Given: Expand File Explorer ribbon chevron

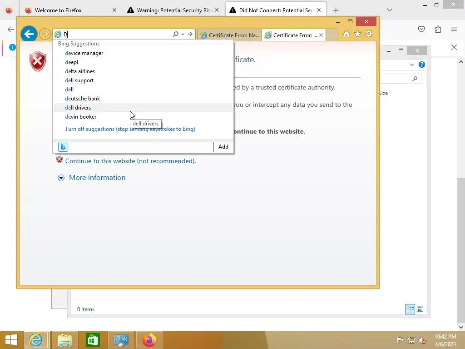Looking at the screenshot, I should (x=411, y=65).
